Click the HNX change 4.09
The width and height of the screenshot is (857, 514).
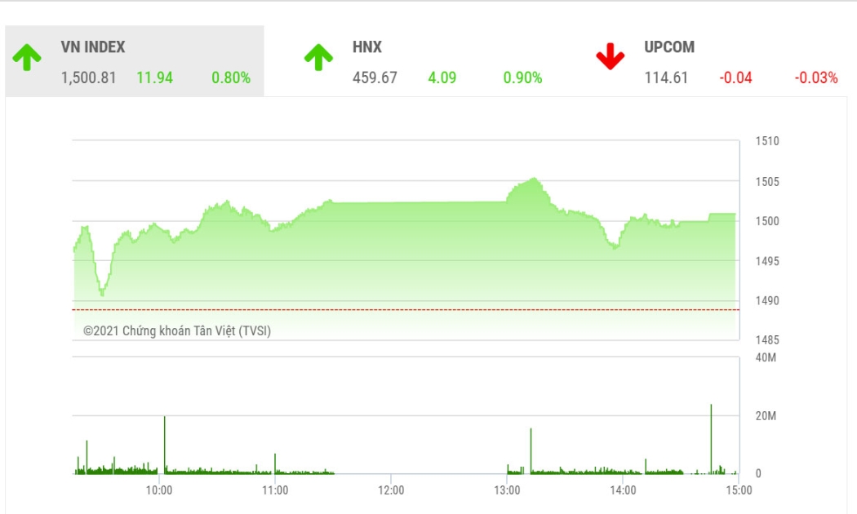tap(442, 78)
